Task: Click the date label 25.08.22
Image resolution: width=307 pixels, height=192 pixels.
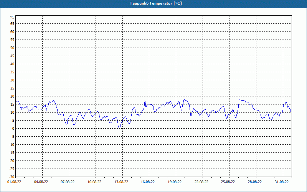Action: tap(228, 182)
